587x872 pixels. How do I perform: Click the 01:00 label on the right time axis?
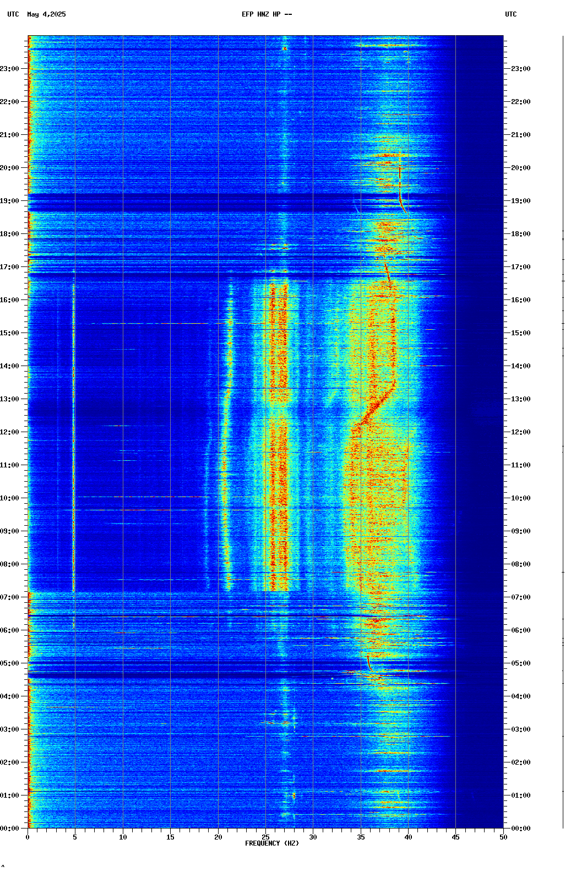click(x=521, y=795)
